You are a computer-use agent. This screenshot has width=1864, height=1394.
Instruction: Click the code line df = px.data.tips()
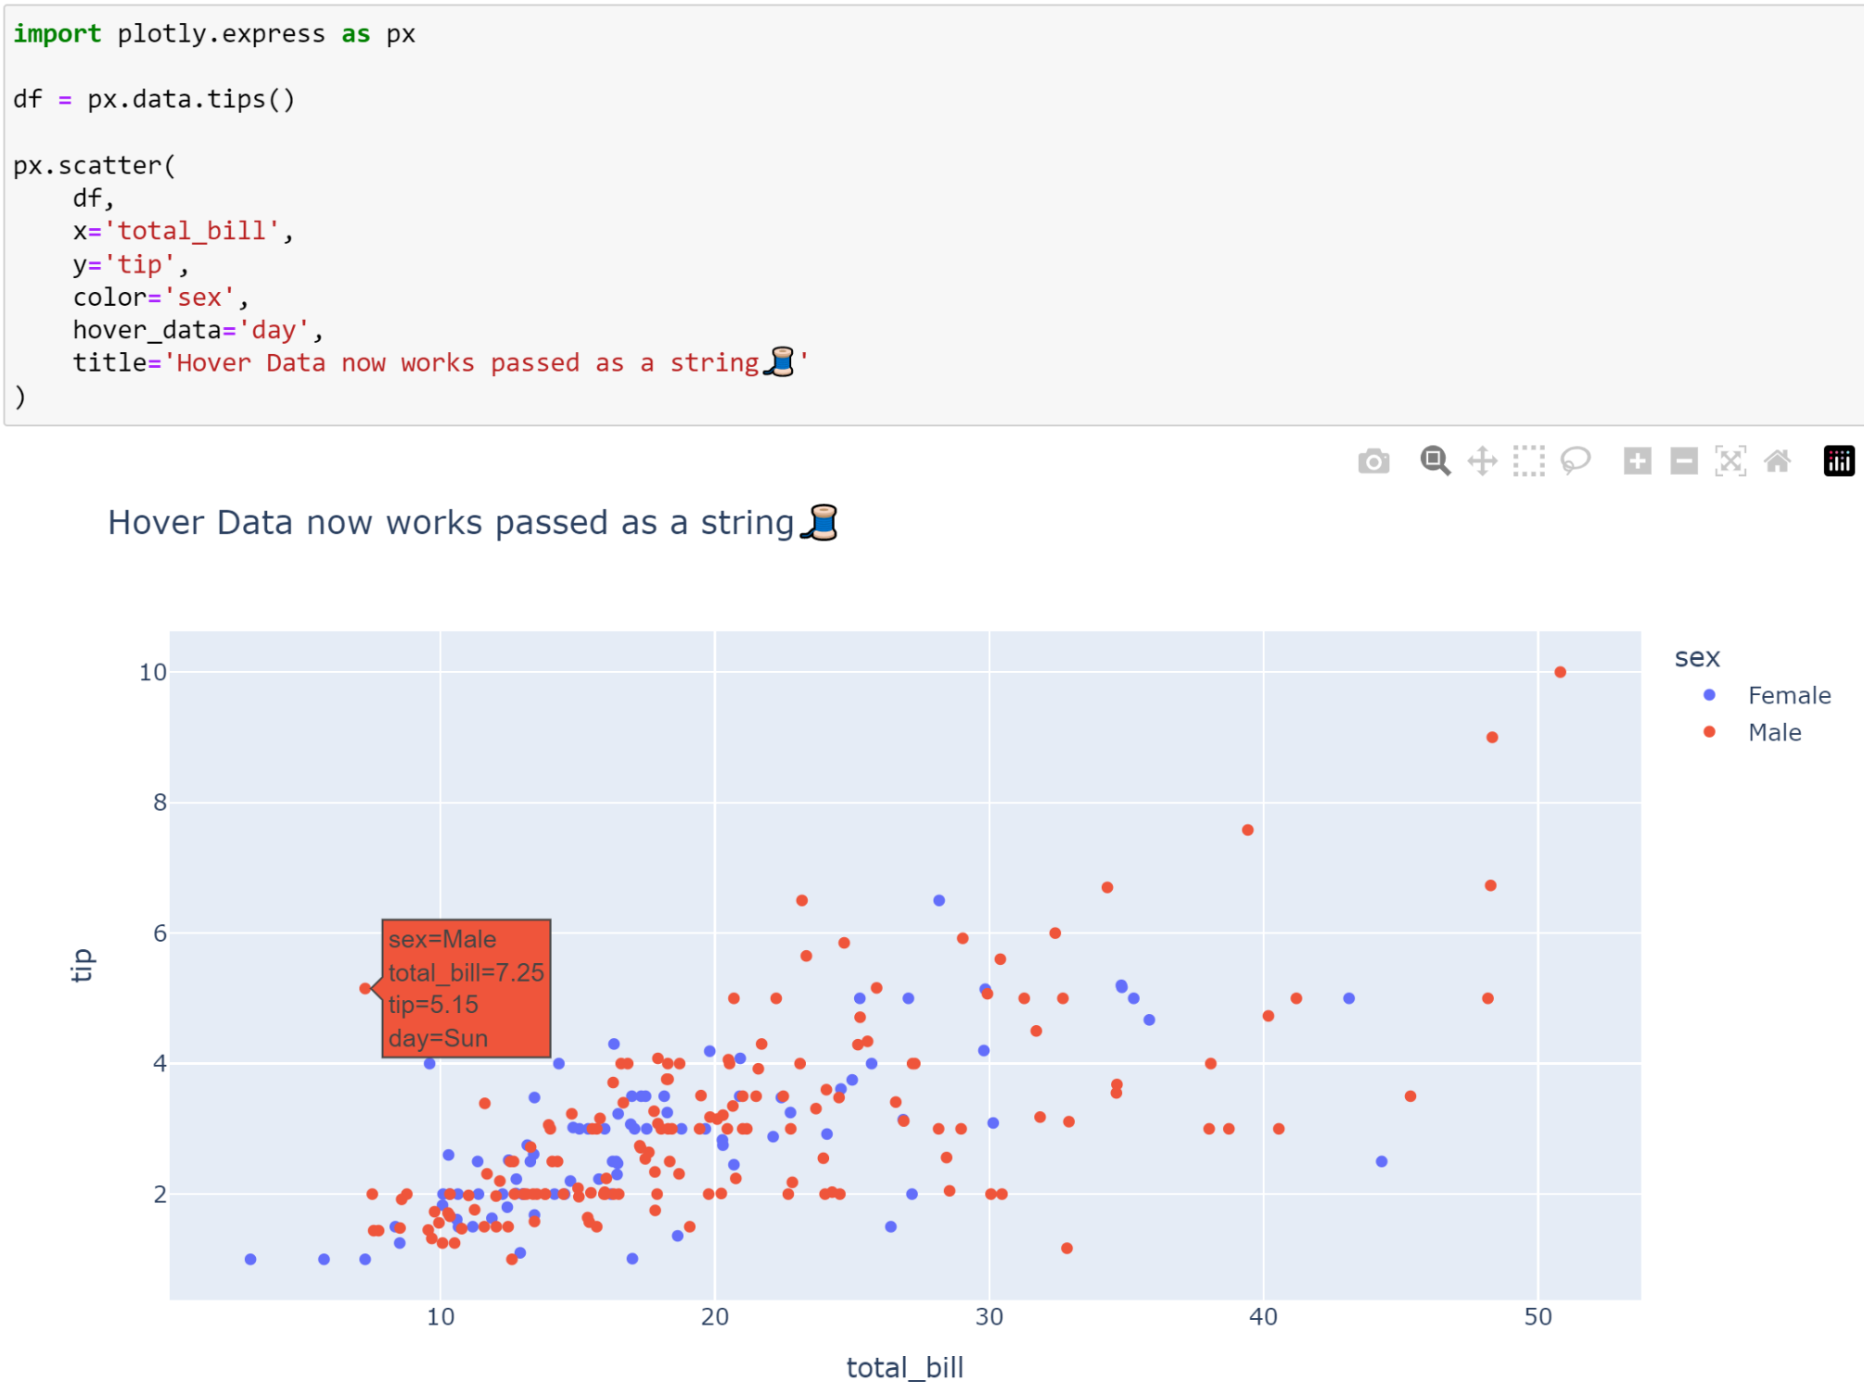[x=154, y=99]
